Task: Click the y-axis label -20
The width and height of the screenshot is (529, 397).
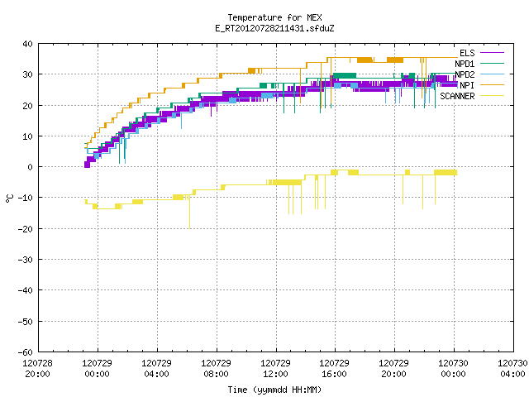Action: tap(26, 229)
